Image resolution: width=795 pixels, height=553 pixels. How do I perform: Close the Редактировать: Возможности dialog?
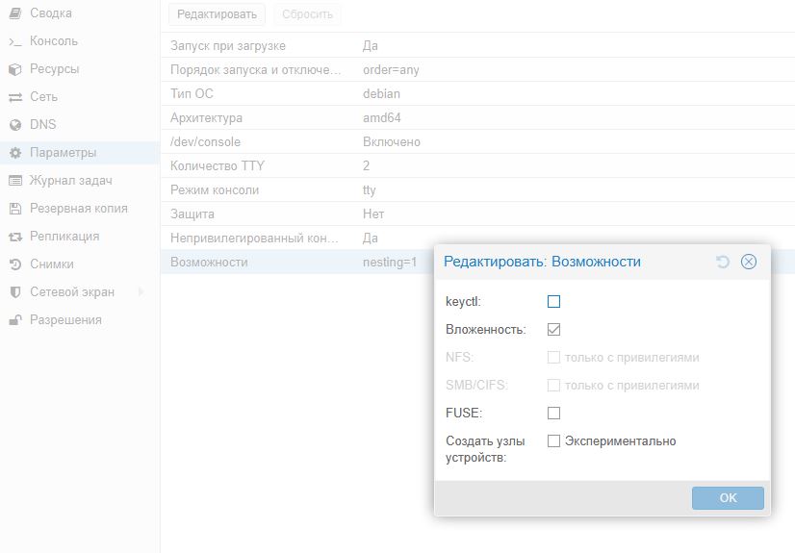pos(749,262)
